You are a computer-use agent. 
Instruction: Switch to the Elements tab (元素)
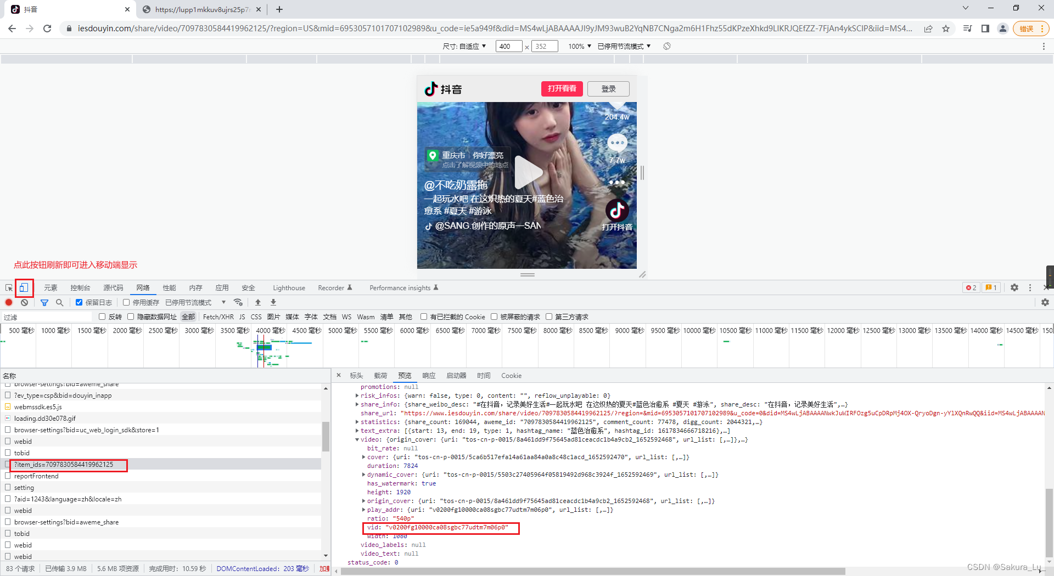click(x=51, y=287)
